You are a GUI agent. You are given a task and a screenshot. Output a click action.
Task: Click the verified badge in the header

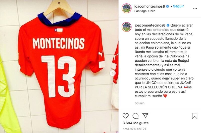(x=167, y=7)
